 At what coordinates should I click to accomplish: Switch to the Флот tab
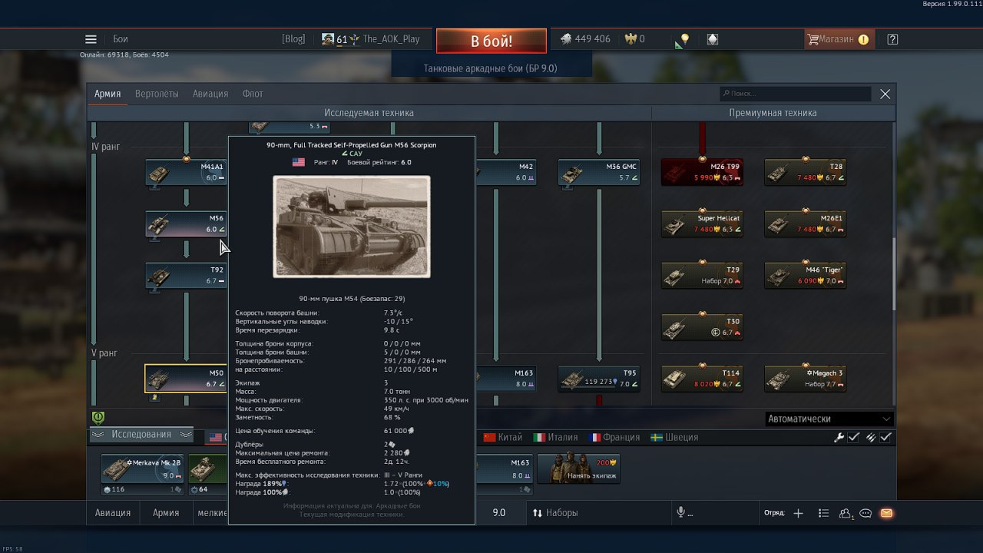click(253, 94)
